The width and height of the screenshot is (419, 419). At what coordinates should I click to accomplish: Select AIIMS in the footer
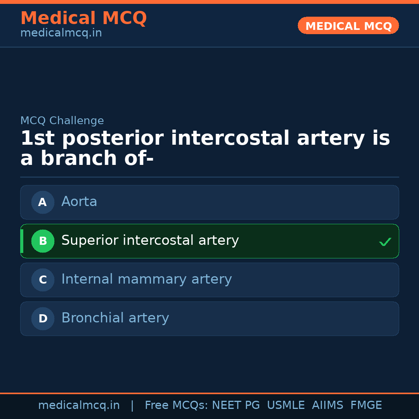(x=327, y=405)
